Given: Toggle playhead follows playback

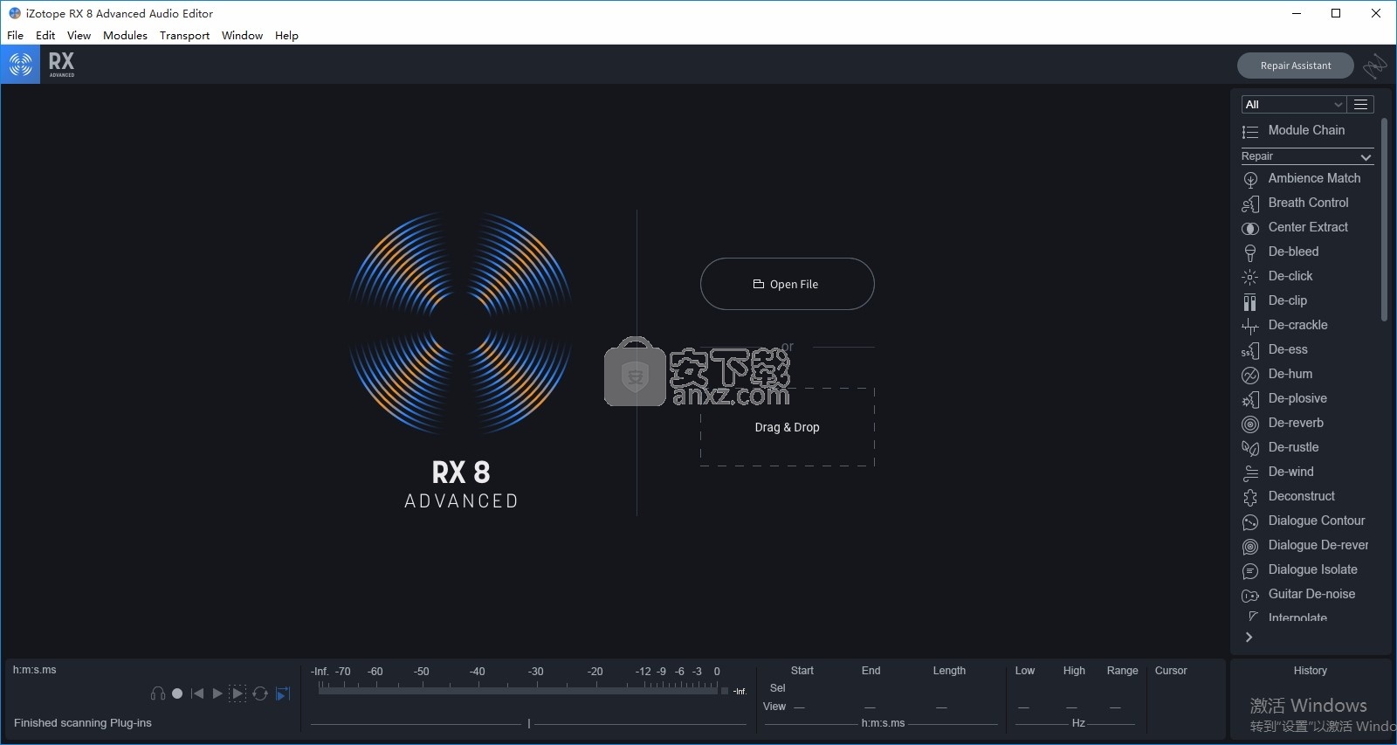Looking at the screenshot, I should (283, 693).
